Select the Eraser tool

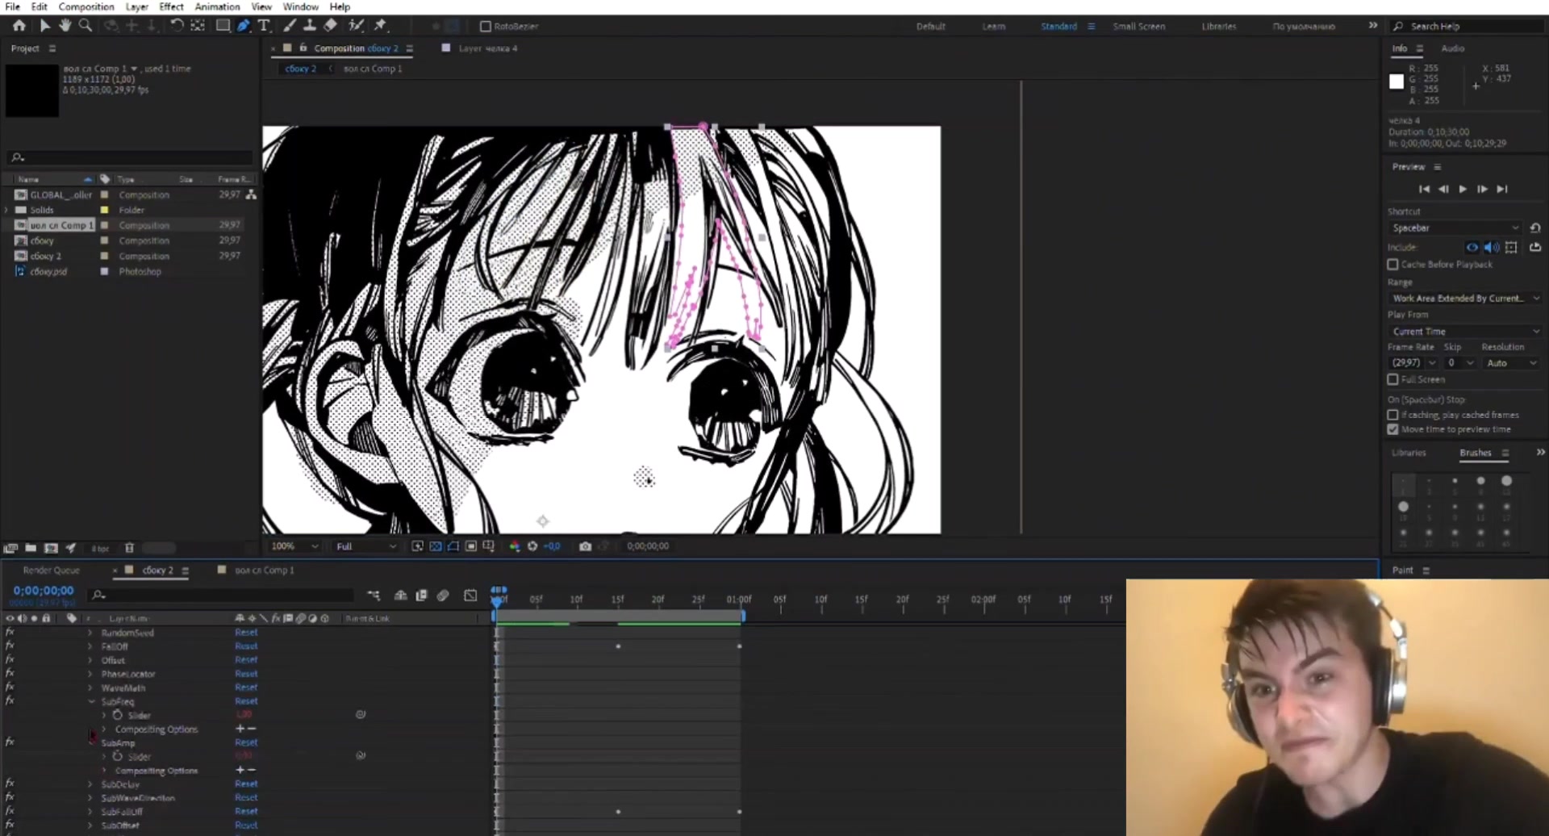(331, 26)
